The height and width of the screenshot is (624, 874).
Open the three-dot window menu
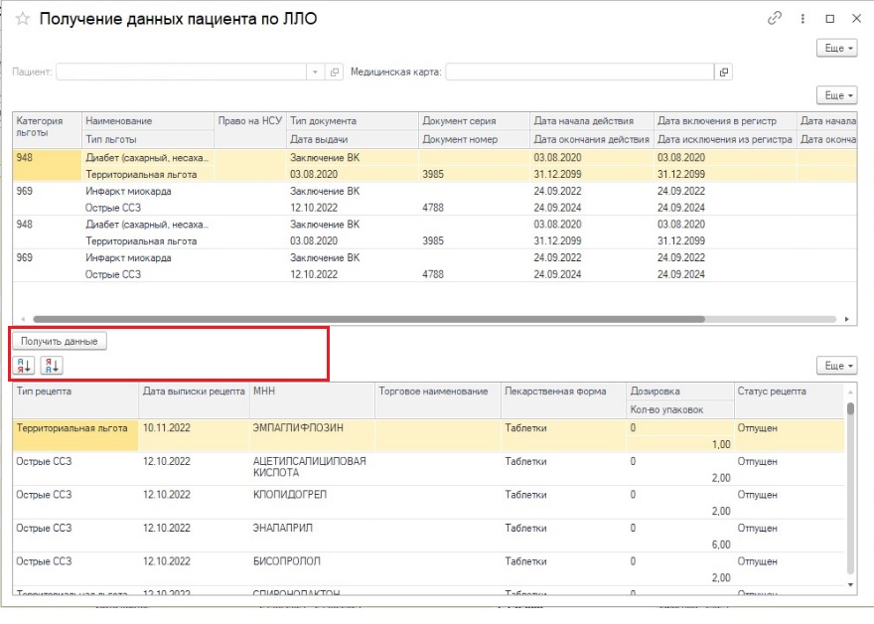(x=802, y=19)
